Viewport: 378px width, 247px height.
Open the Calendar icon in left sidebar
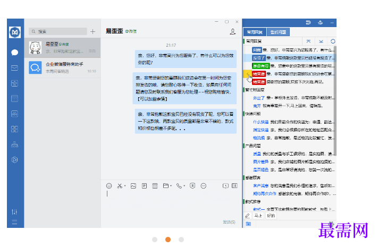14,99
